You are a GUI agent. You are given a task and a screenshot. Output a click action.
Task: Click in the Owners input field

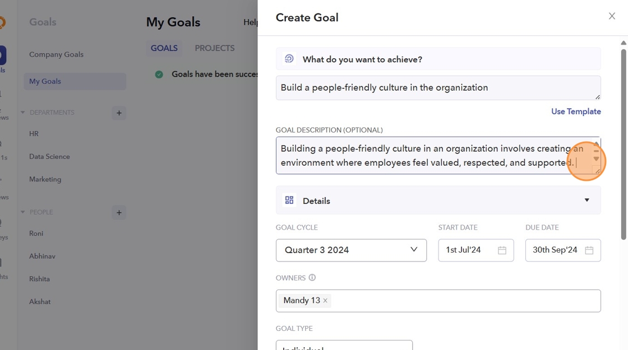(465, 301)
